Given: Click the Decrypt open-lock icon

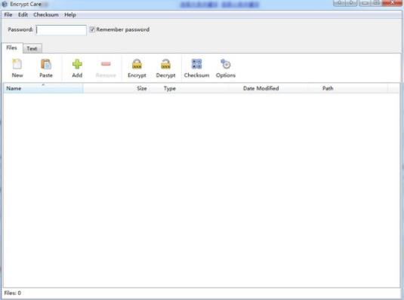Looking at the screenshot, I should (165, 64).
